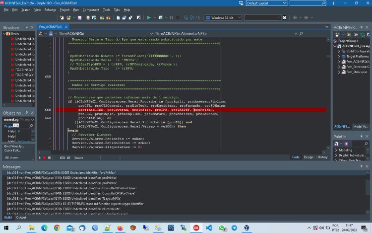
Task: Open Telegram from the taskbar
Action: pyautogui.click(x=234, y=228)
